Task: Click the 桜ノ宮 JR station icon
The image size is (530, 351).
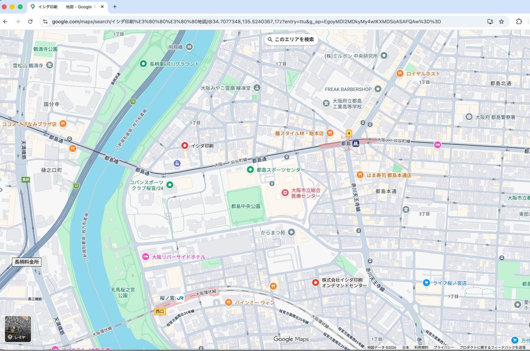Action: click(180, 298)
